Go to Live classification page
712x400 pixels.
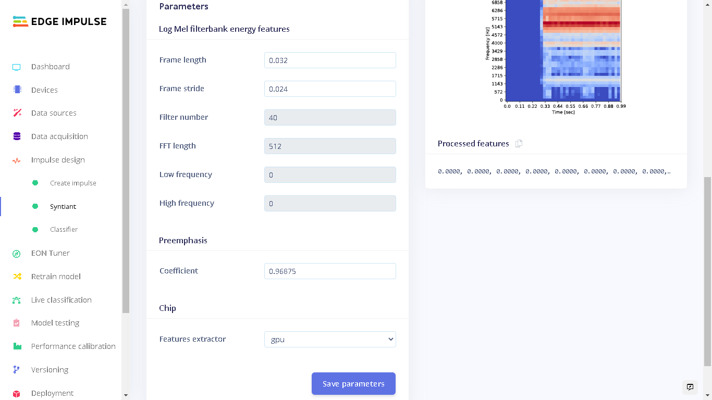(x=61, y=300)
